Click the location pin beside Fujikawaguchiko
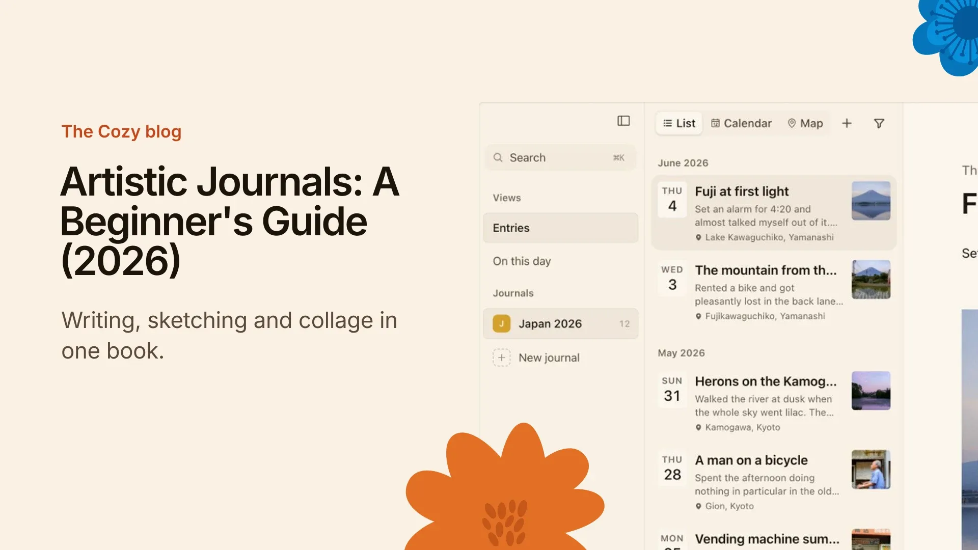The height and width of the screenshot is (550, 978). click(698, 316)
